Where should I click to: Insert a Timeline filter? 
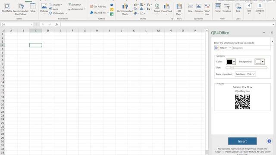pos(226,8)
